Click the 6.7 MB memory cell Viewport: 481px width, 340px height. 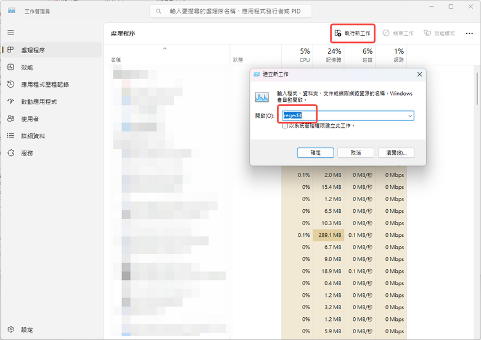click(x=329, y=247)
